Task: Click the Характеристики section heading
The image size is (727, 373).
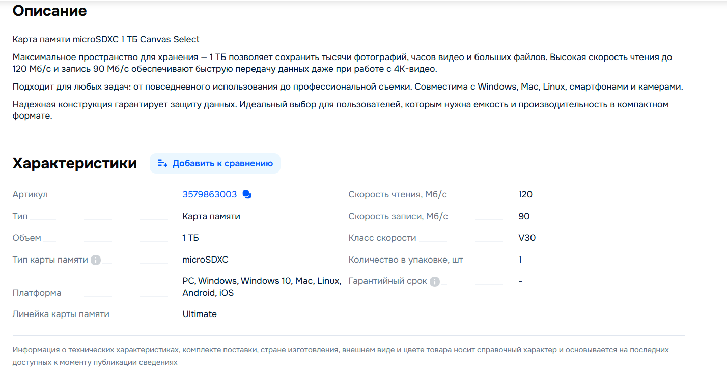Action: point(75,163)
